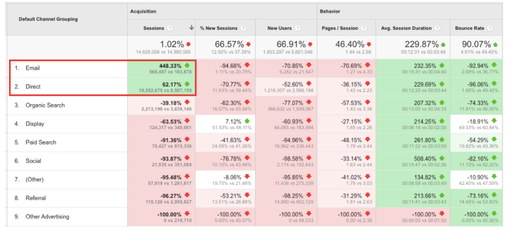Select the Behavior column group header

point(330,11)
